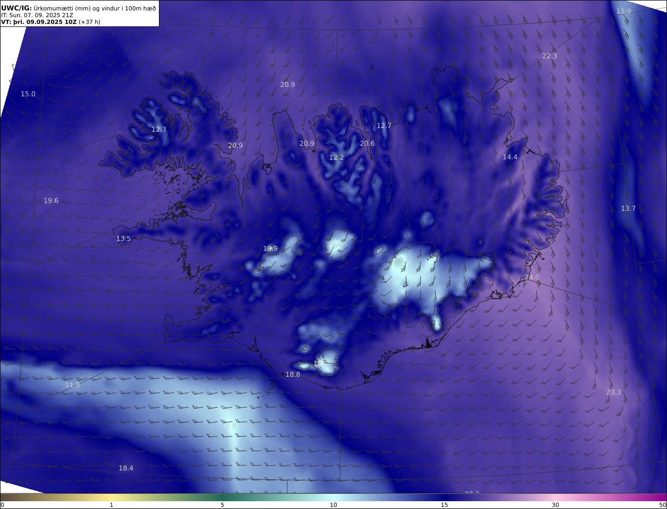
Task: Click the 12.2 value label on the map
Action: (337, 158)
